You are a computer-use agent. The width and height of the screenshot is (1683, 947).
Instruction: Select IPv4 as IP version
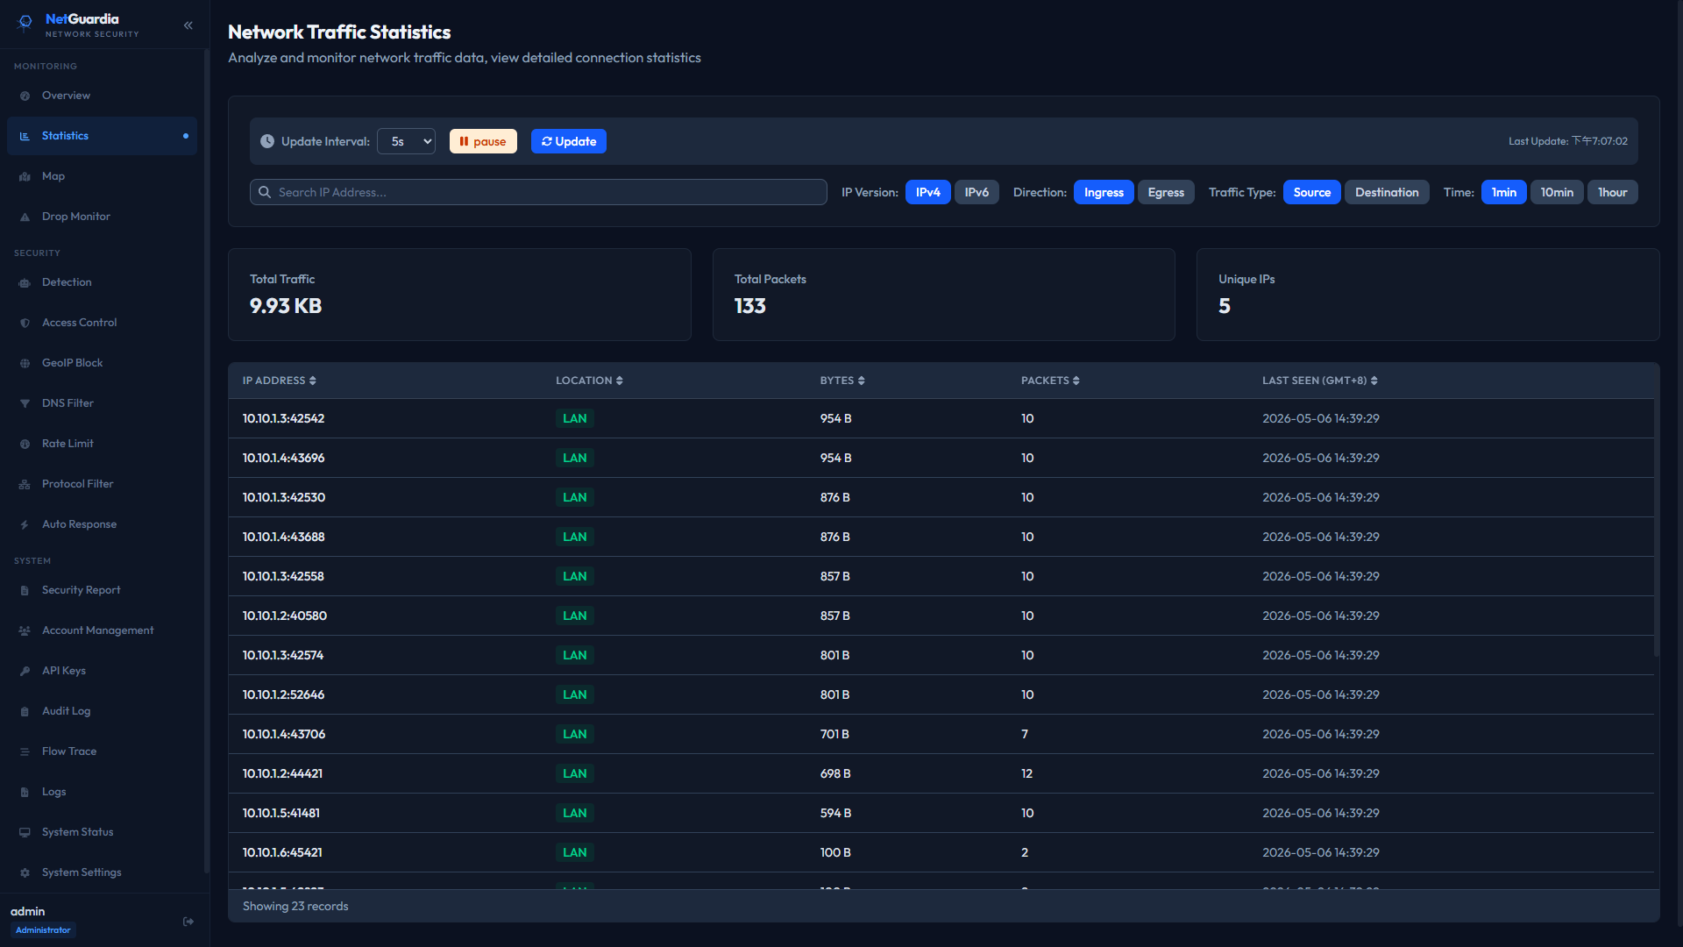coord(927,192)
